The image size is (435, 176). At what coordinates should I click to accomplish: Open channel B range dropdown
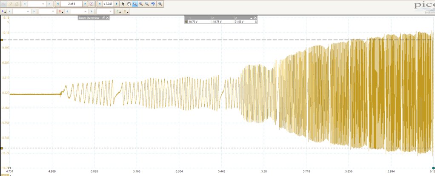tap(86, 11)
